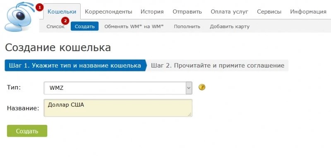
Task: Click the WebMoney ant logo
Action: pos(20,17)
